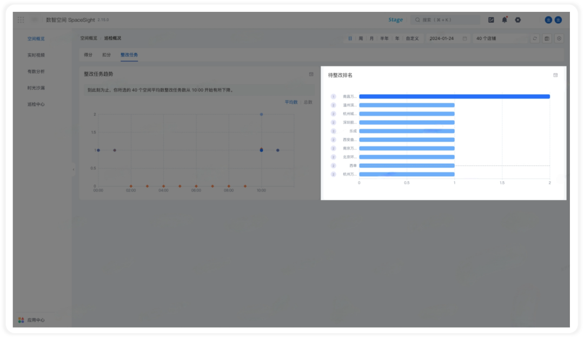Go to 空间概览 in sidebar
This screenshot has height=338, width=584.
click(x=36, y=39)
